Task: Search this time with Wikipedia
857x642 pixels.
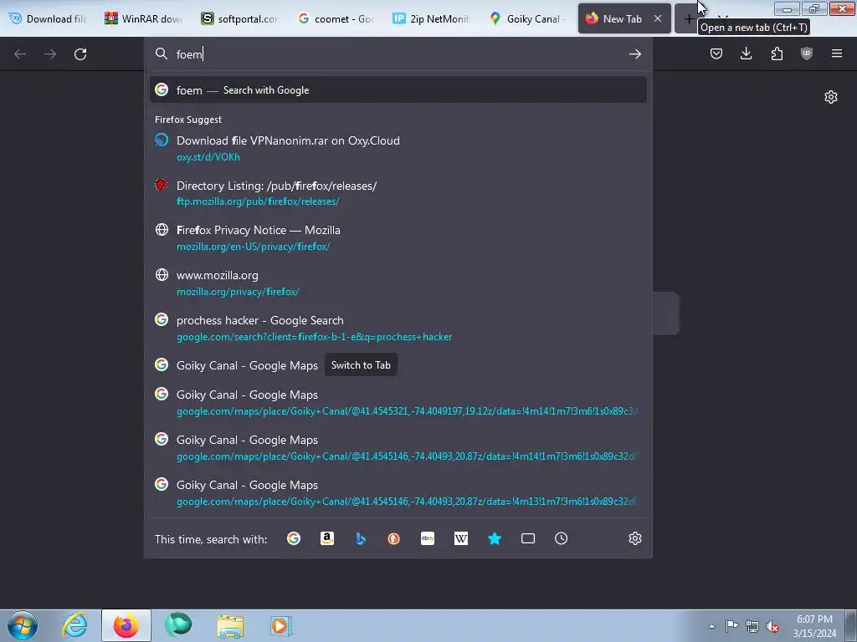Action: click(461, 539)
